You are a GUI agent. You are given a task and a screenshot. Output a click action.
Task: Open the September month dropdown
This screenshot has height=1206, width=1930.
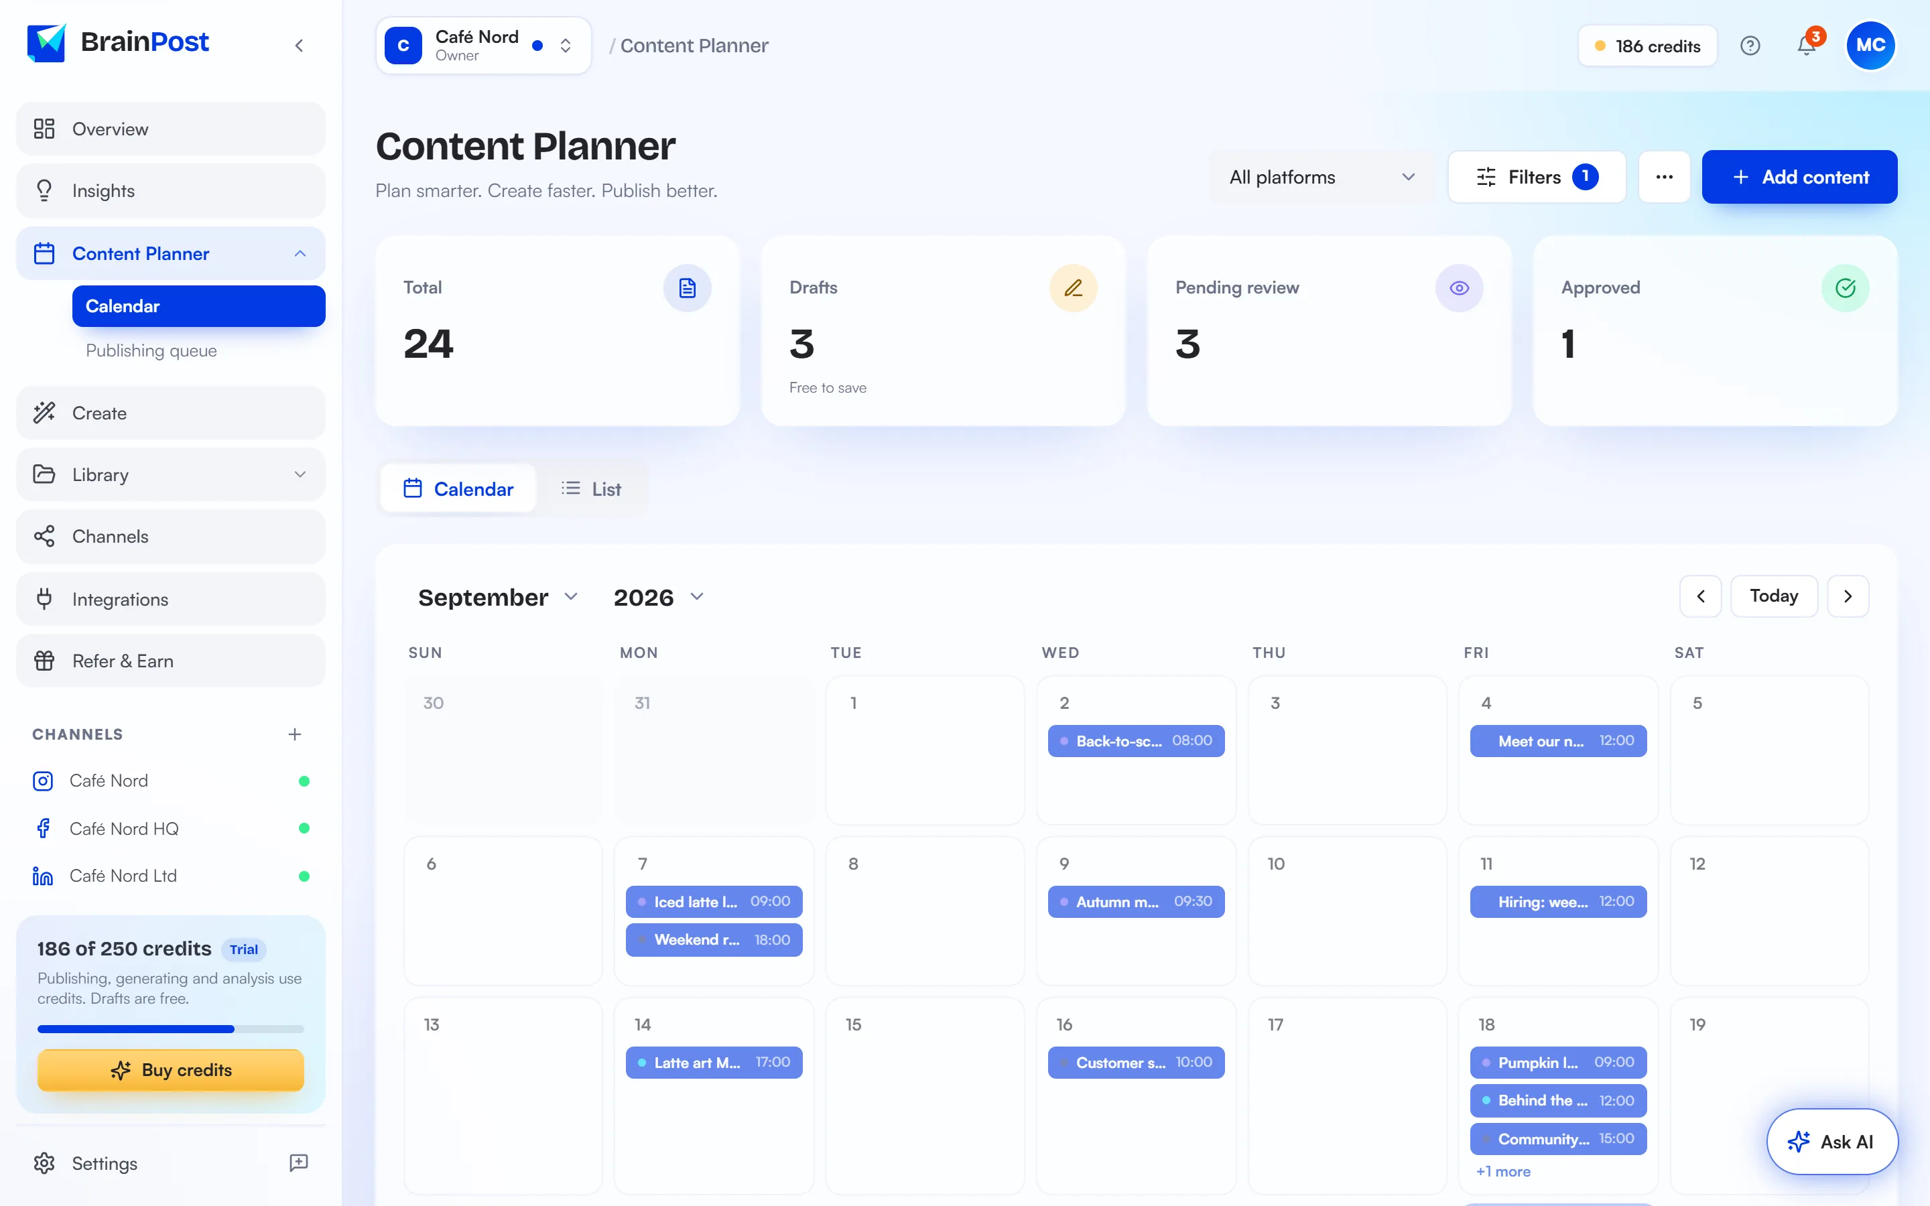pyautogui.click(x=499, y=596)
